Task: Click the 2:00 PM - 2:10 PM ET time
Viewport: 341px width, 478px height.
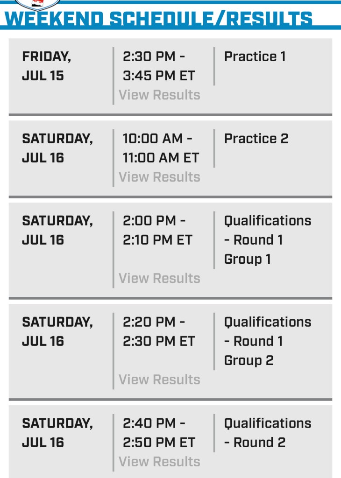Action: (x=157, y=230)
